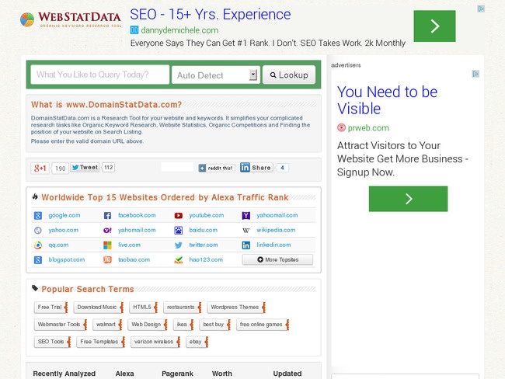Image resolution: width=505 pixels, height=379 pixels.
Task: Click the Google +1 button
Action: pyautogui.click(x=40, y=168)
